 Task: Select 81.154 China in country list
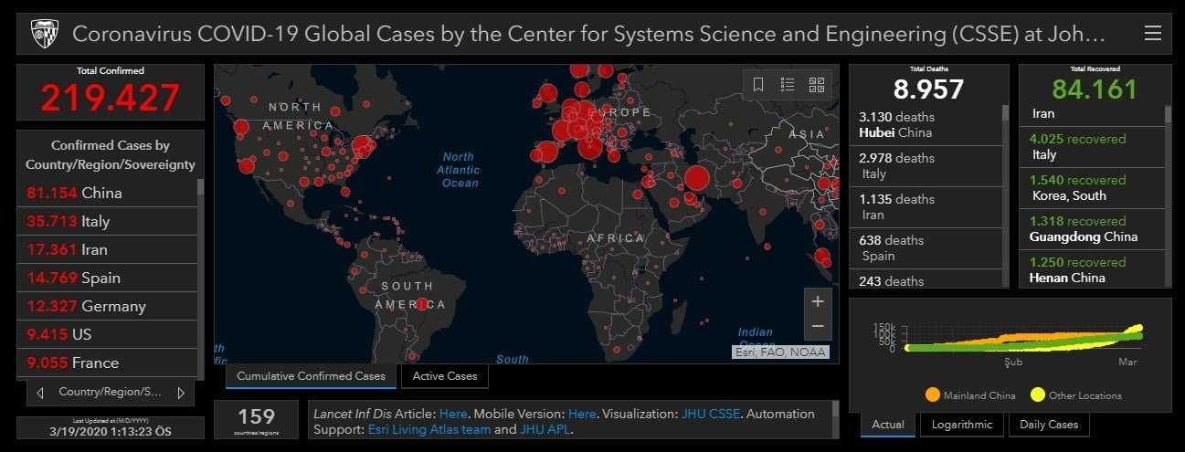(106, 193)
